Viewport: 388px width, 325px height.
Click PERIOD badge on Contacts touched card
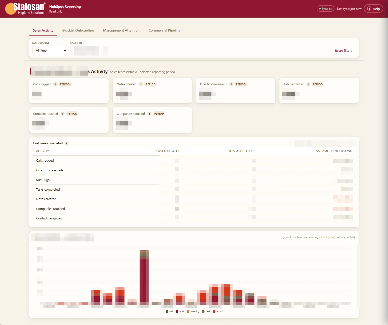point(72,114)
